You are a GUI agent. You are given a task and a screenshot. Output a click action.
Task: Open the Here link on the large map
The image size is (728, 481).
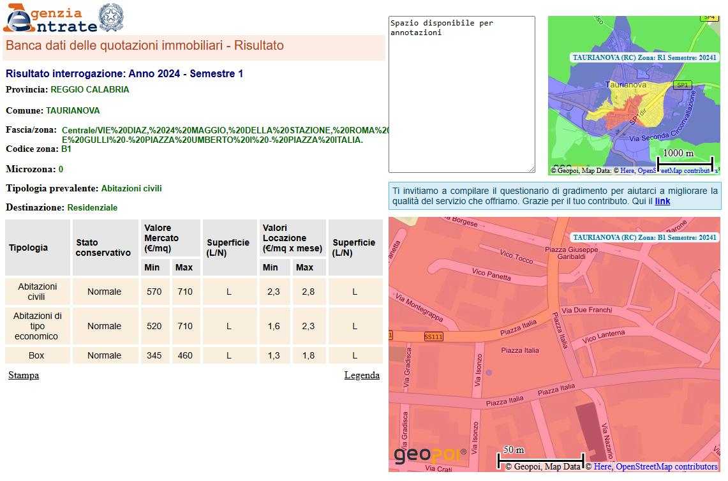[602, 466]
